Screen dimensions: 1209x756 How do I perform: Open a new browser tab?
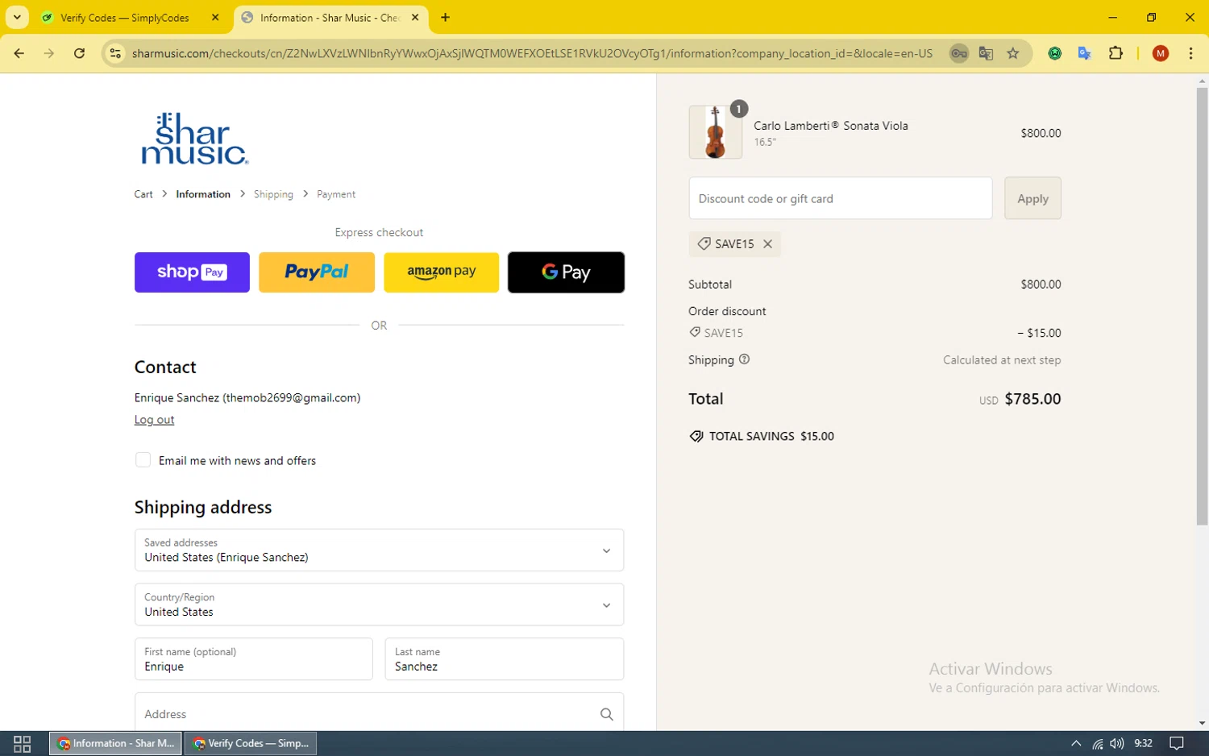445,17
